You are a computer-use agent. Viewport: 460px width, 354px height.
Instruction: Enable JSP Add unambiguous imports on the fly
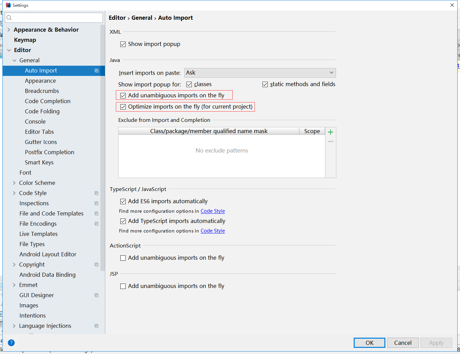click(x=123, y=286)
